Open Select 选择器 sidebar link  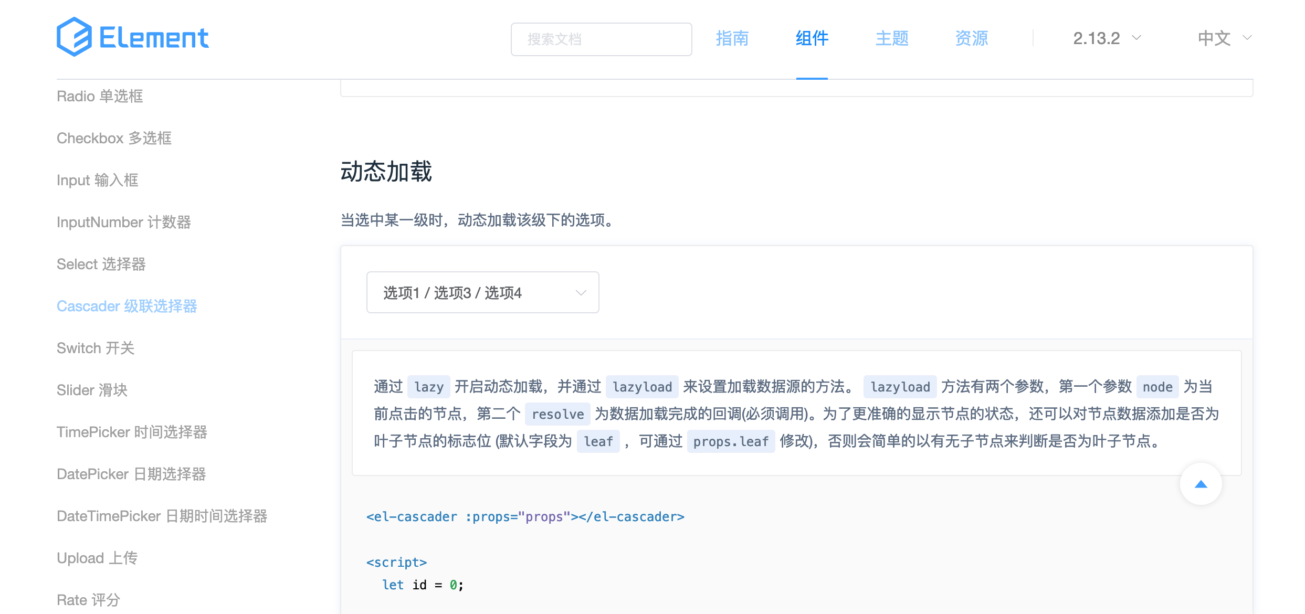pyautogui.click(x=101, y=264)
